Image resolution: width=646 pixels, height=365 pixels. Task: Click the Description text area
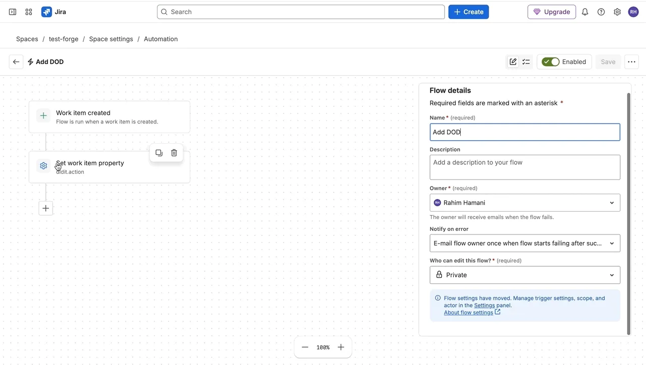coord(525,167)
